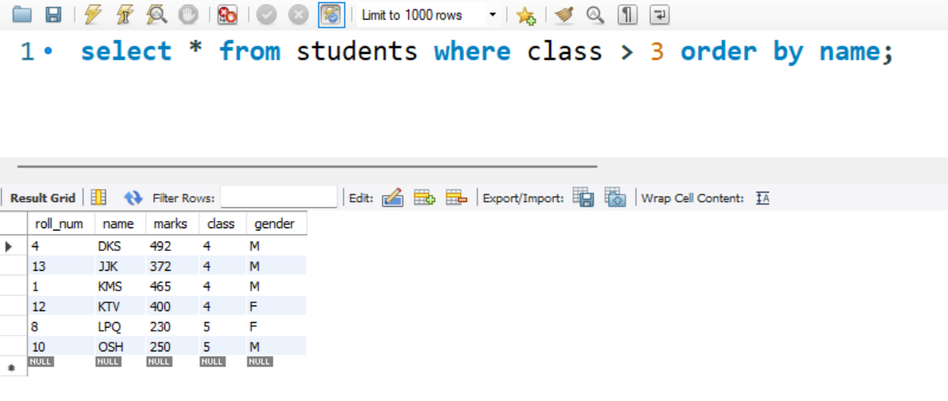
Task: Sort by the gender column header
Action: click(x=276, y=223)
